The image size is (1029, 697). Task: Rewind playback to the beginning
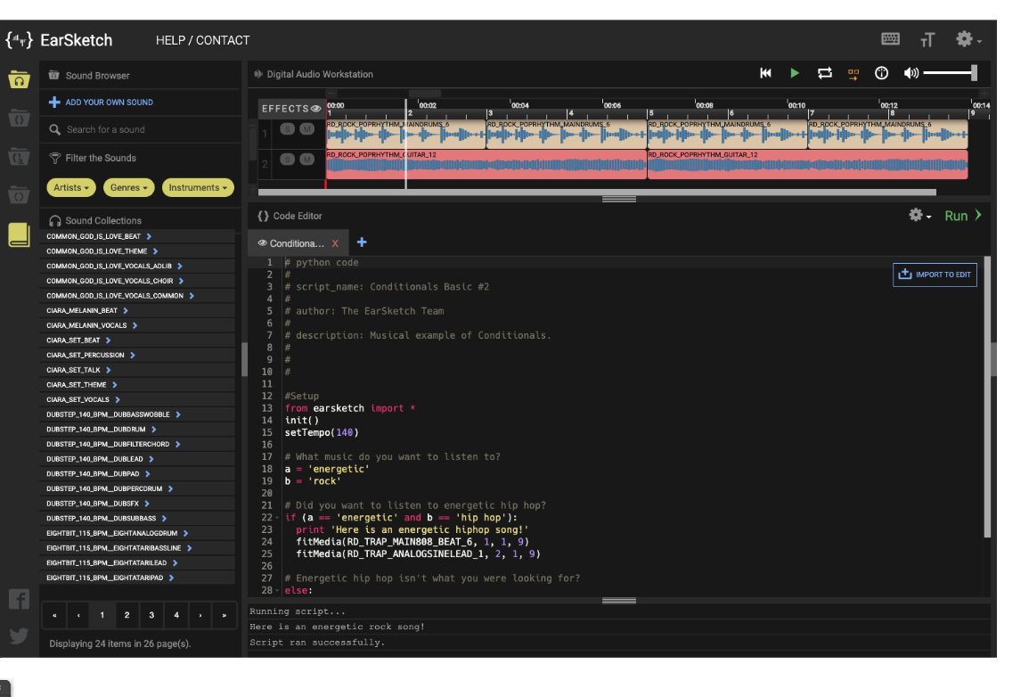(x=765, y=74)
